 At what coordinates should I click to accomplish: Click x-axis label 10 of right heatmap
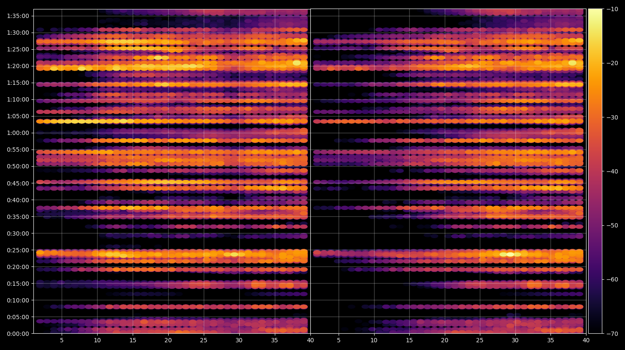click(x=374, y=341)
